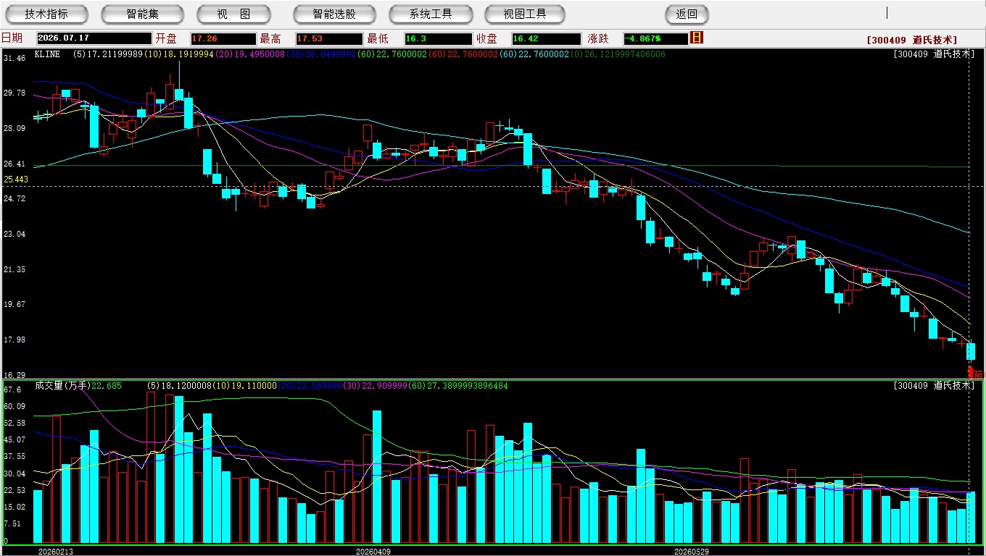The height and width of the screenshot is (556, 986).
Task: Click the 收盘 value field 16.42
Action: (x=546, y=38)
